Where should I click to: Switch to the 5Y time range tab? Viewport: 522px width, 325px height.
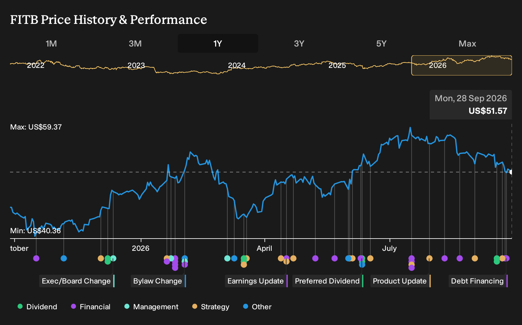pyautogui.click(x=381, y=43)
